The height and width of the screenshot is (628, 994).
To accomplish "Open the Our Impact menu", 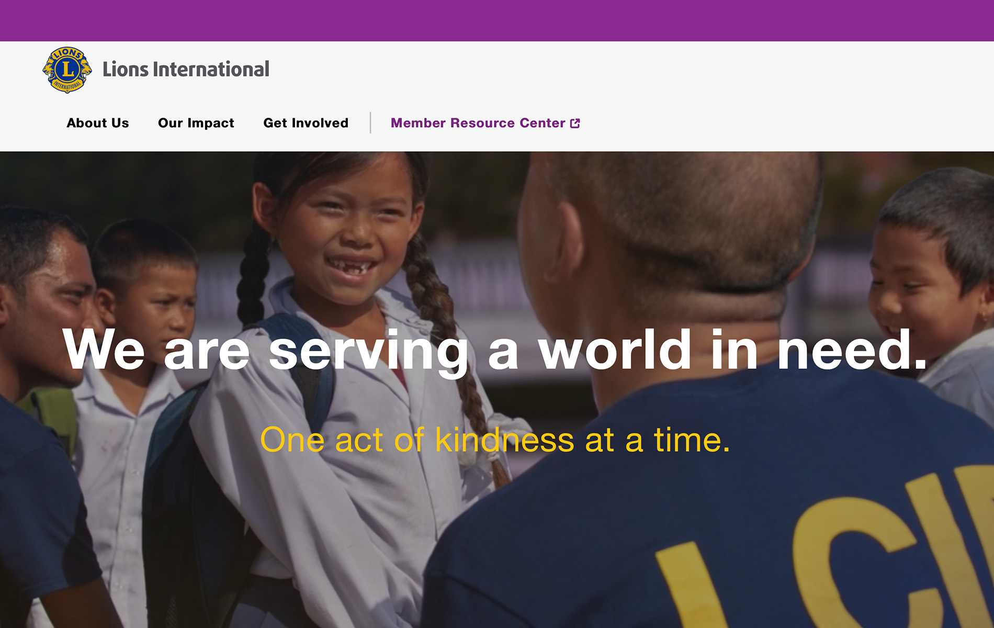I will (x=196, y=123).
